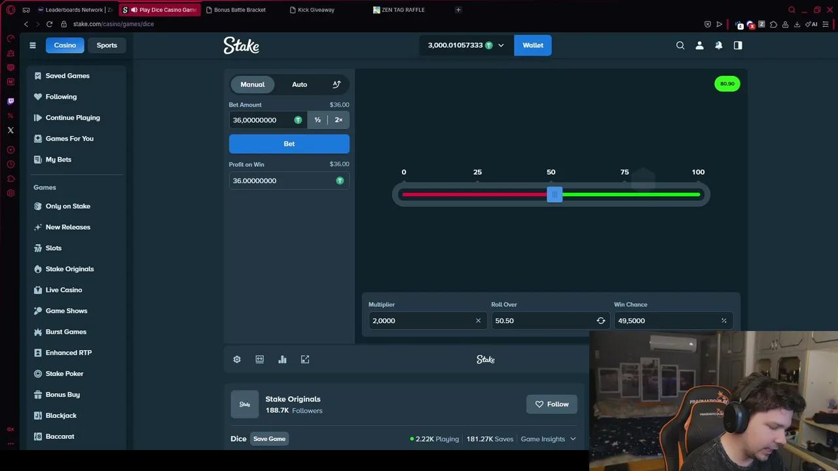Open Stake Originals provider logo thumbnail
The height and width of the screenshot is (471, 838).
pyautogui.click(x=245, y=404)
